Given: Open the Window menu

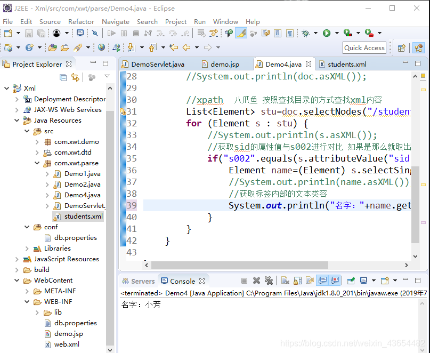Looking at the screenshot, I should [225, 22].
